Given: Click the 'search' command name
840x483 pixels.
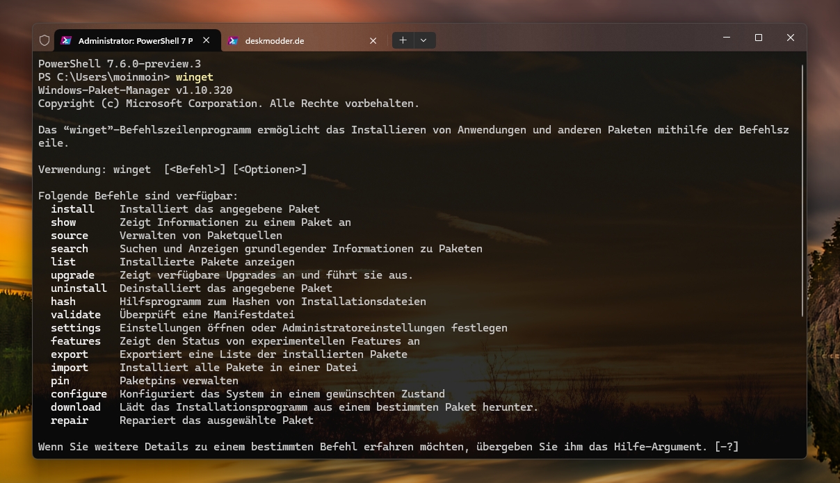Looking at the screenshot, I should point(70,249).
